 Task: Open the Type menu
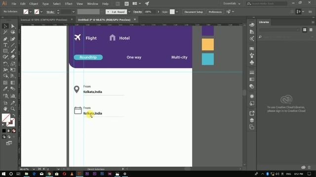[45, 3]
